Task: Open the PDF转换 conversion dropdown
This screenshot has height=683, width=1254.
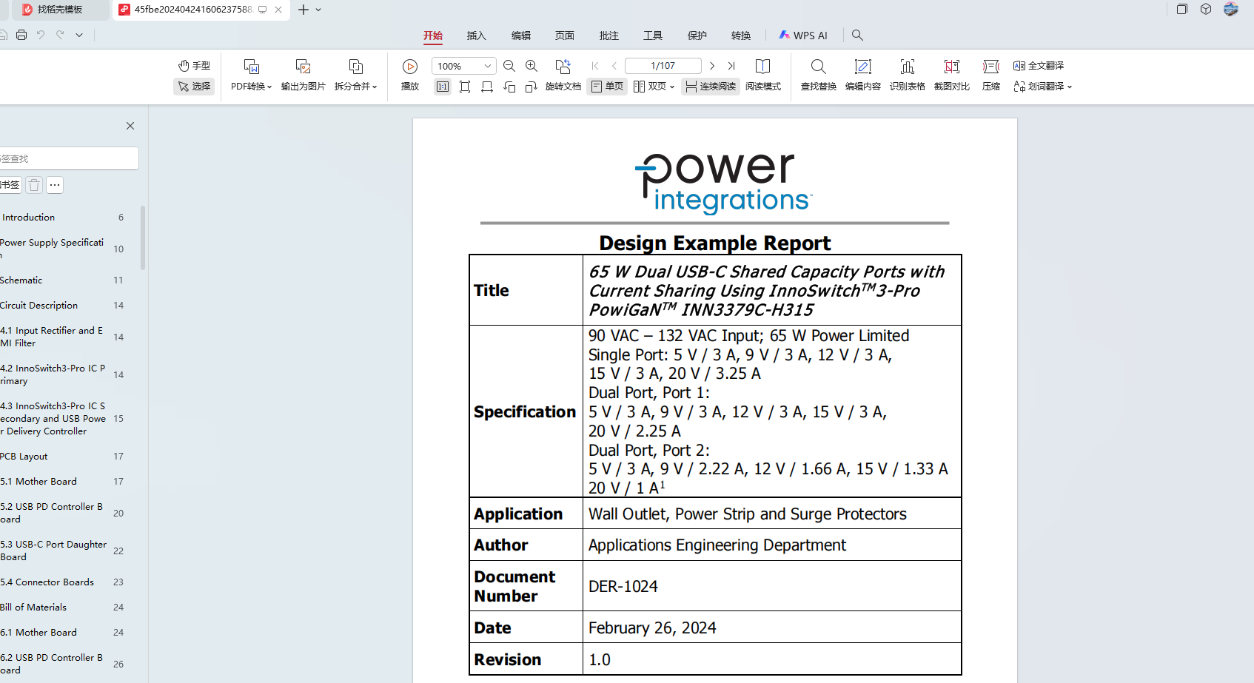Action: click(251, 87)
